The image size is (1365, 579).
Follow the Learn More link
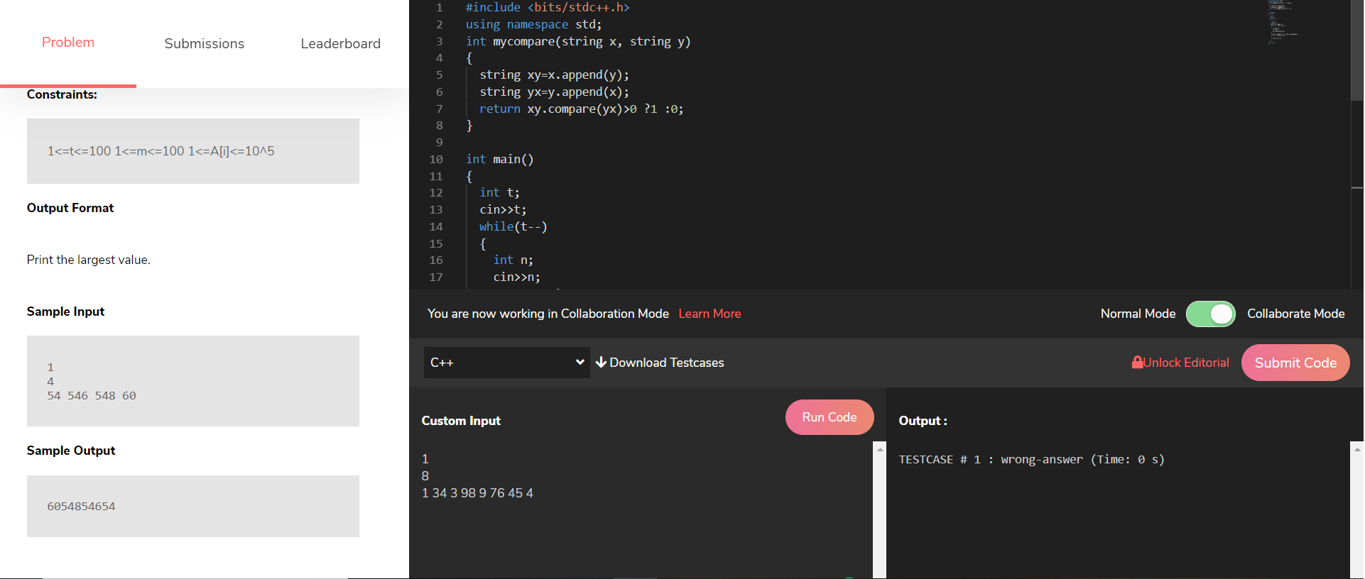[709, 314]
